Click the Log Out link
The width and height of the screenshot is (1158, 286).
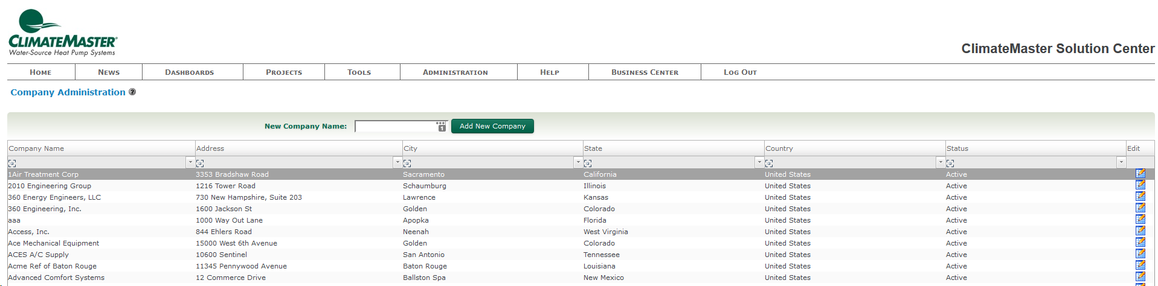coord(740,72)
